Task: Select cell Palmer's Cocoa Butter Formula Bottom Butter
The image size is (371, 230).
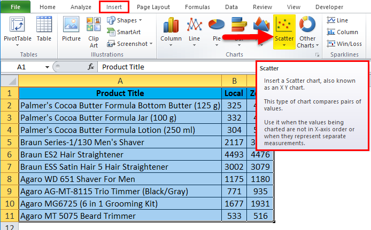Action: tap(120, 106)
